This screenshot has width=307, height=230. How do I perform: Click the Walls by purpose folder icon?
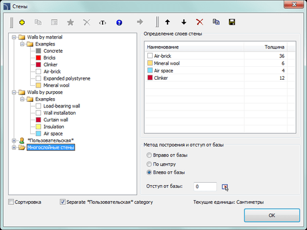pos(21,92)
